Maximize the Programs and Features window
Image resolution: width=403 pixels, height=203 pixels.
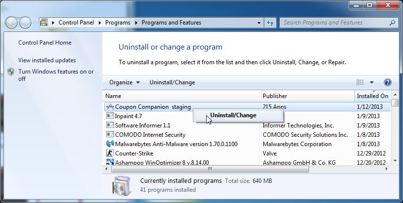[370, 5]
